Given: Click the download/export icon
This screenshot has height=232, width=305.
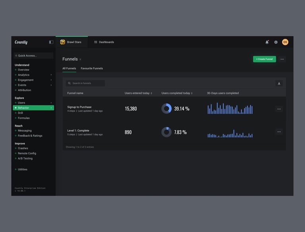Looking at the screenshot, I should point(279,83).
